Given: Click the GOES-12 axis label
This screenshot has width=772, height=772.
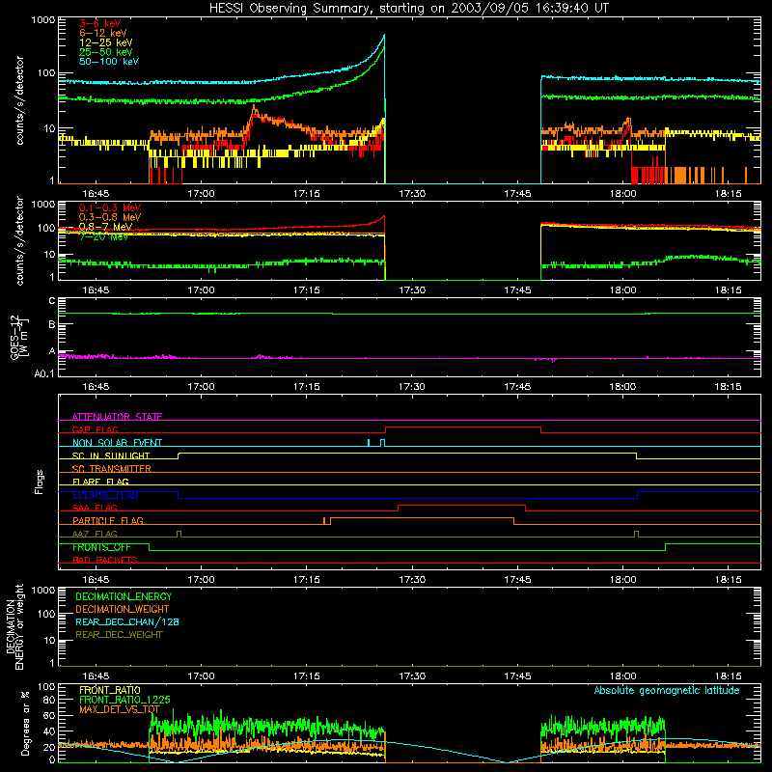Looking at the screenshot, I should (18, 337).
